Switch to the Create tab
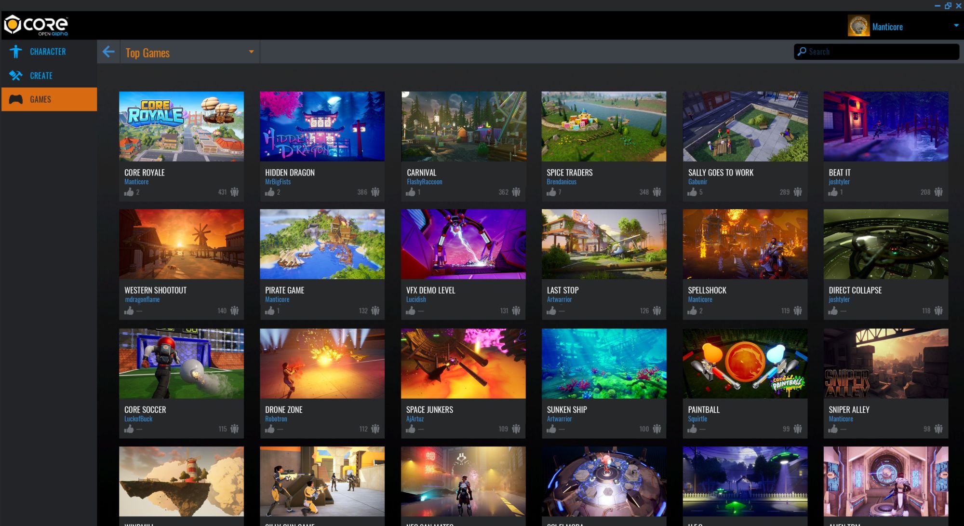964x526 pixels. coord(41,76)
